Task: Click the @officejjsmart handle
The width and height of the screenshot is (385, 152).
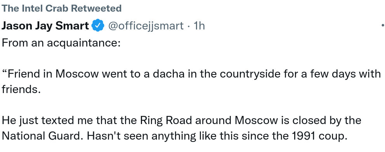Action: (x=146, y=26)
